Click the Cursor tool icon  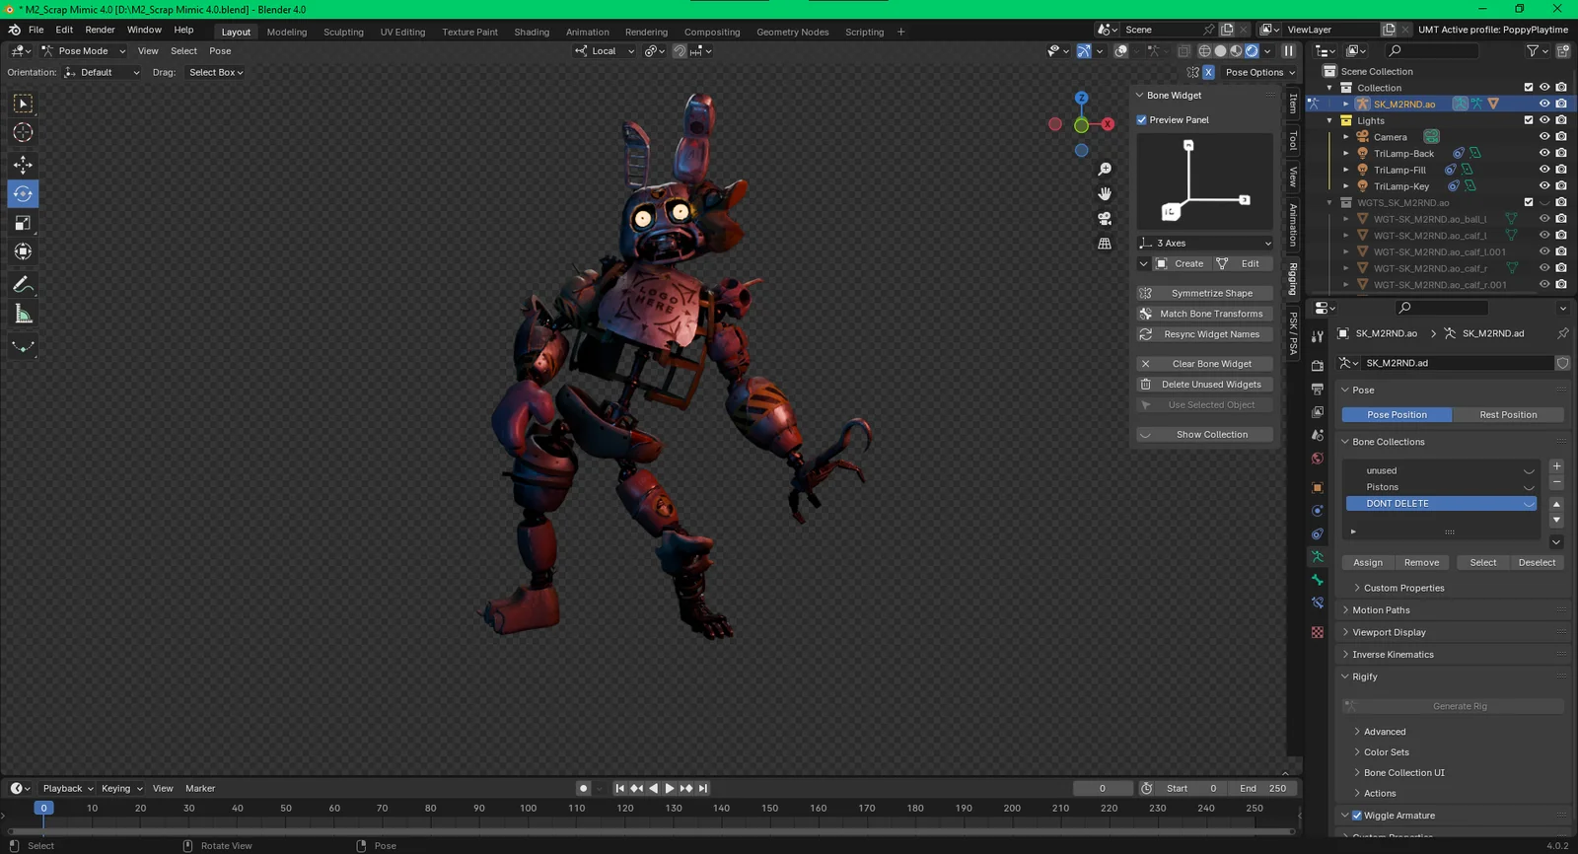(23, 132)
